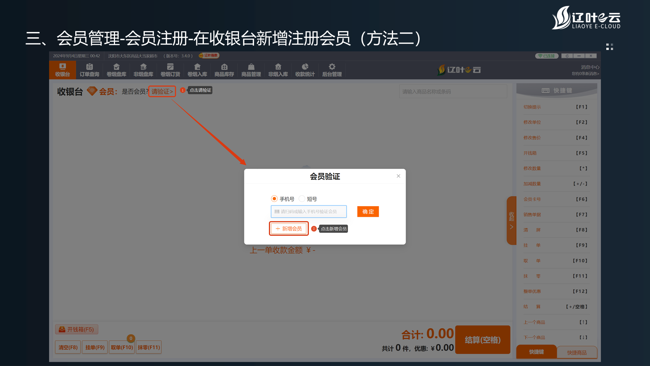Viewport: 650px width, 366px height.
Task: Click the product name or barcode search box
Action: pos(453,91)
